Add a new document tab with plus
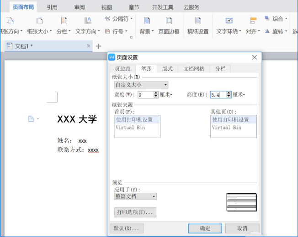Screen dimensions: 298x237 98,46
